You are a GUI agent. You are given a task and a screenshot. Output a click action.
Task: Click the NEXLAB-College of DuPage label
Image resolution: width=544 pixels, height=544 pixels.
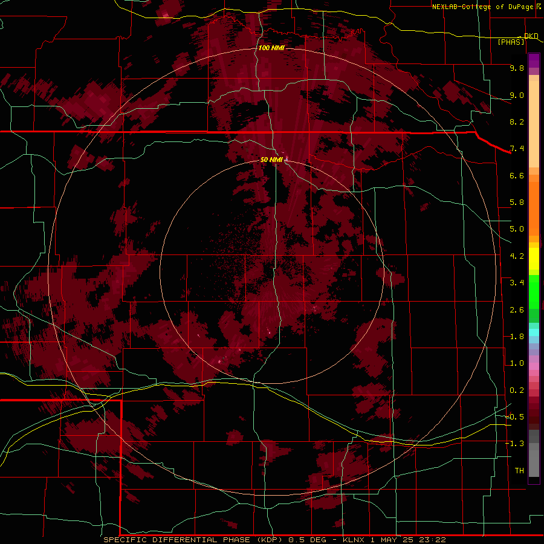tap(482, 7)
